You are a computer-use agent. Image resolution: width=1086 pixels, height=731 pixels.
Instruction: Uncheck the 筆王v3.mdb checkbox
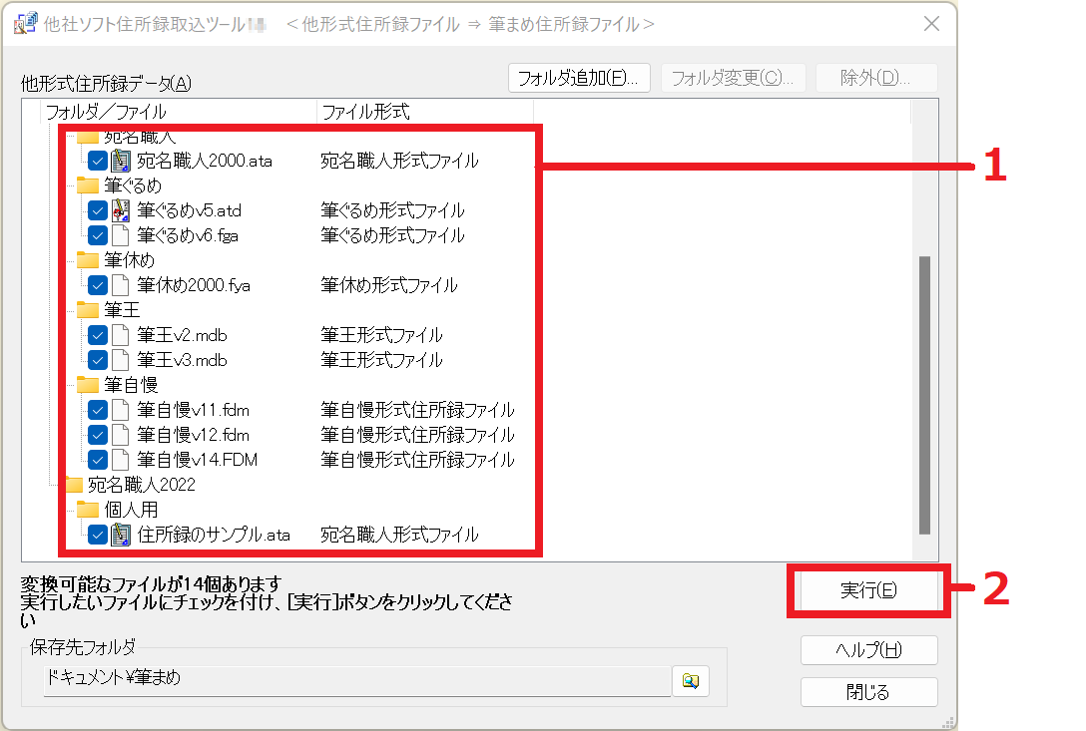(98, 360)
